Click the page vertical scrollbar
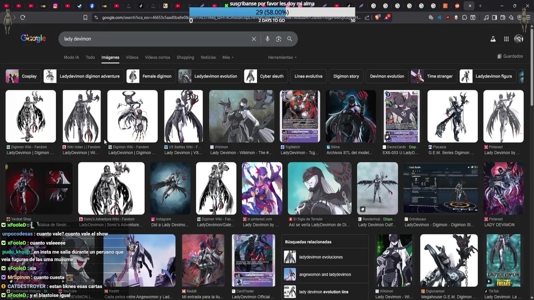This screenshot has width=534, height=300. click(x=531, y=67)
